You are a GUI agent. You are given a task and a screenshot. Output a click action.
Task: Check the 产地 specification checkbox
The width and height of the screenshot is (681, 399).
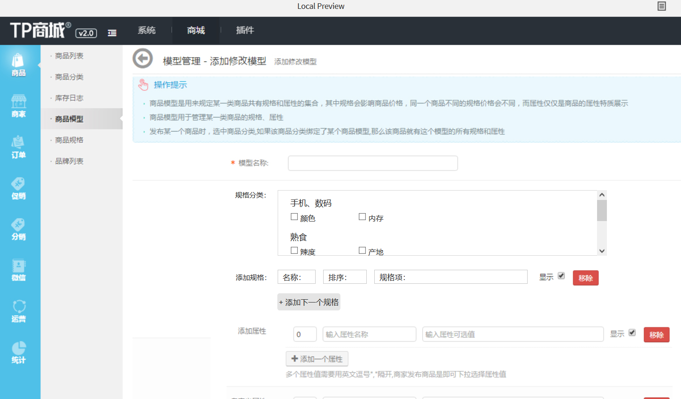362,251
